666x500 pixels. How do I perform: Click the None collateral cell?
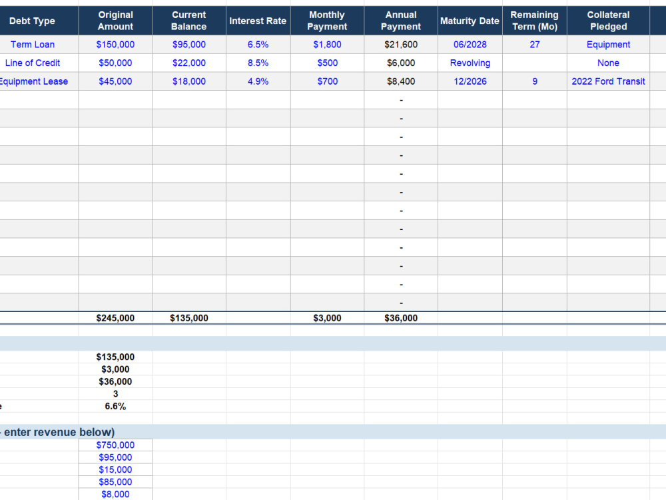click(x=608, y=63)
